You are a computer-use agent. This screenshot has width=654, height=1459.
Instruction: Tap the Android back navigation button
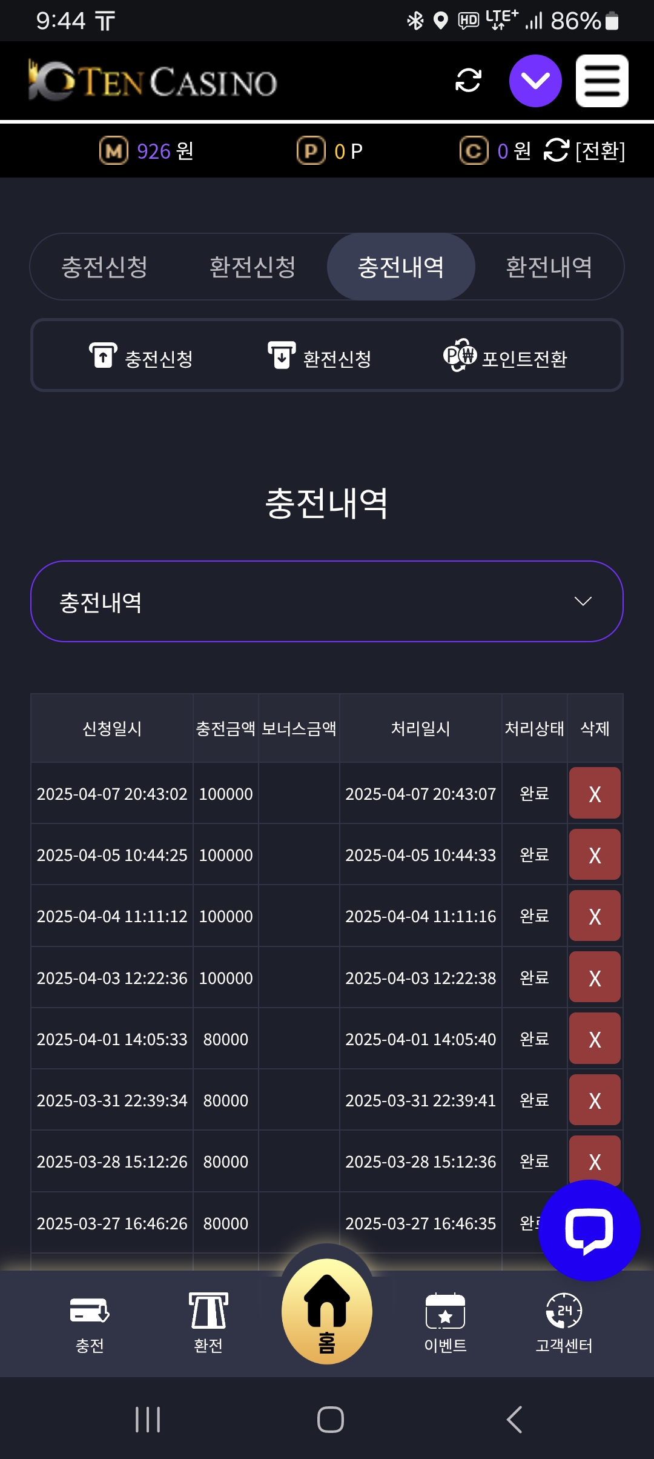click(514, 1420)
